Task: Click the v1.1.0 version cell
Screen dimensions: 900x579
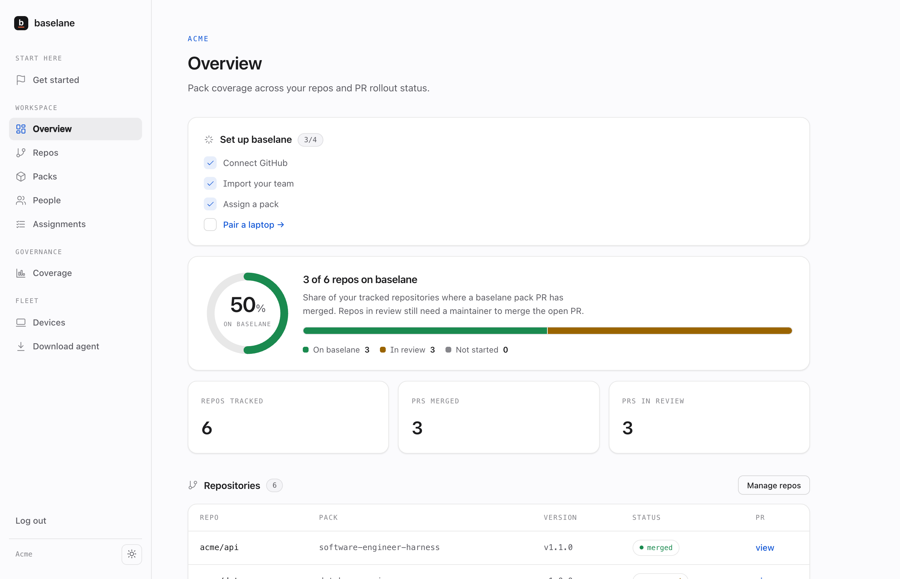Action: coord(558,547)
